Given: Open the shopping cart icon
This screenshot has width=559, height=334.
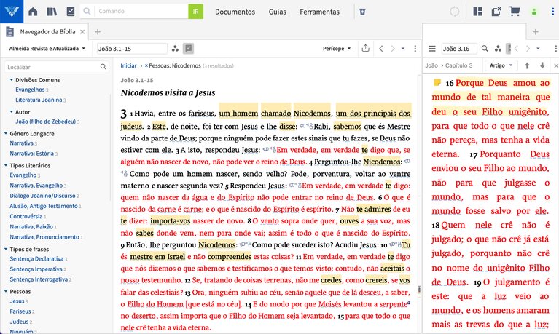Looking at the screenshot, I should (x=515, y=12).
